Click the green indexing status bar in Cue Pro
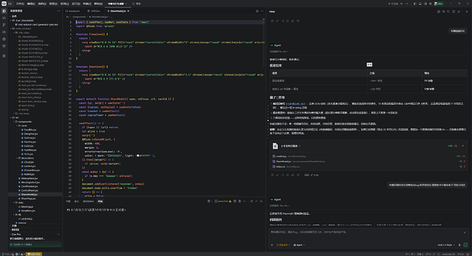Image resolution: width=472 pixels, height=256 pixels. (x=35, y=244)
